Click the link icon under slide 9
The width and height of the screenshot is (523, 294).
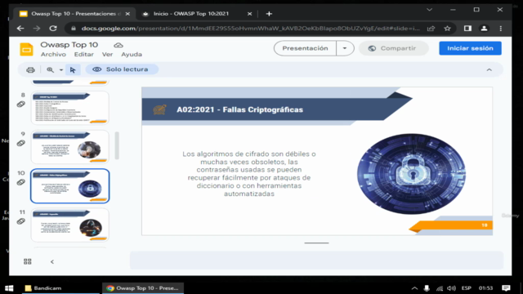21,144
